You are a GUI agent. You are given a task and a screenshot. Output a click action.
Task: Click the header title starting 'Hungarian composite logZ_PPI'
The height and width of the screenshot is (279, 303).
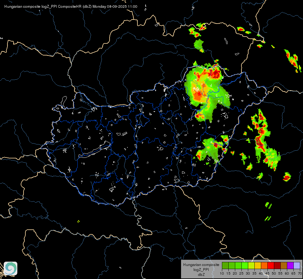coord(71,7)
